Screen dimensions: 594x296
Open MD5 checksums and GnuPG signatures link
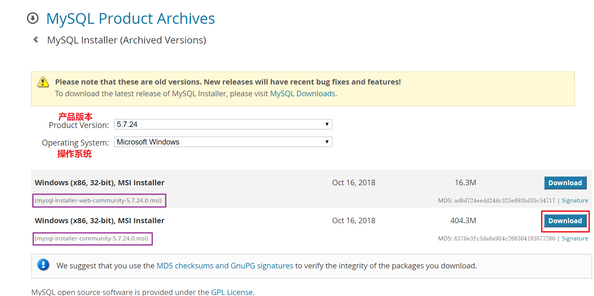click(225, 266)
